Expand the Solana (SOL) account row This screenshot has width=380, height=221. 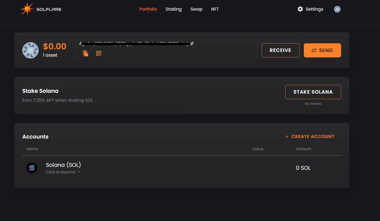182,168
